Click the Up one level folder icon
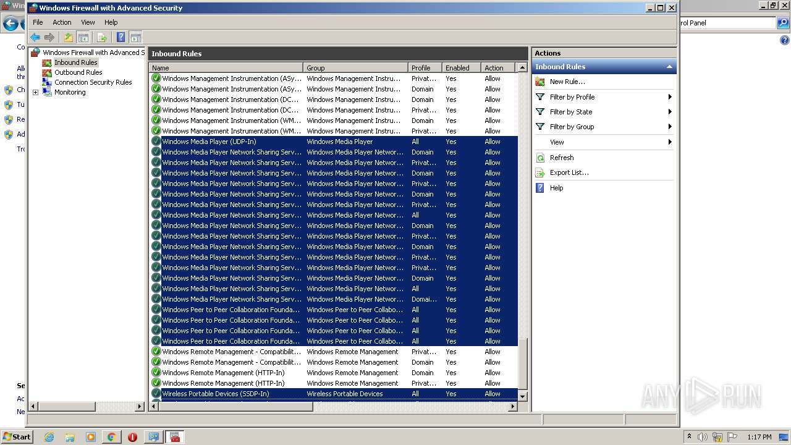 tap(69, 37)
